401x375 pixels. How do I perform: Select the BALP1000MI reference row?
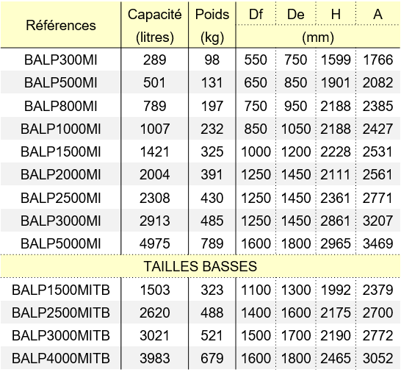coord(201,129)
